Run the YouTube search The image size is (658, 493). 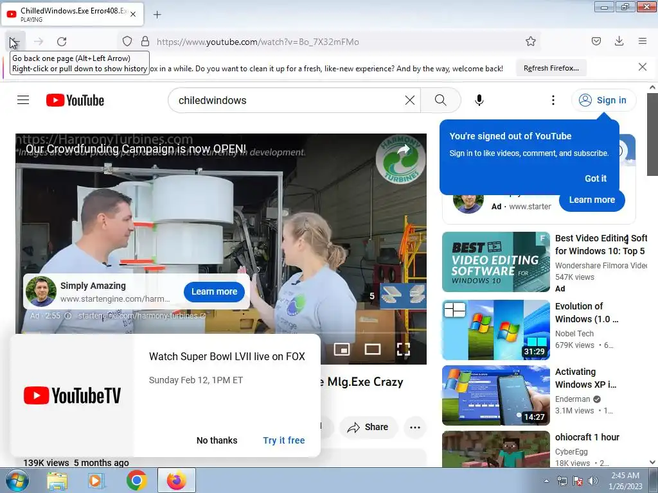441,100
